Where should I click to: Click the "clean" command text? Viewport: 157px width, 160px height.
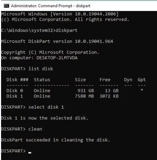pyautogui.click(x=35, y=129)
